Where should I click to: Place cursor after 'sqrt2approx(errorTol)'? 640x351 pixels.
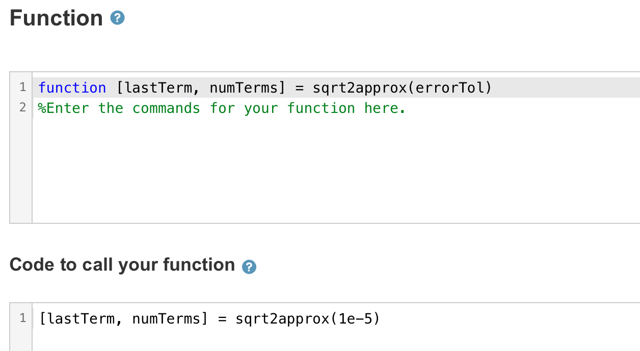click(x=494, y=87)
